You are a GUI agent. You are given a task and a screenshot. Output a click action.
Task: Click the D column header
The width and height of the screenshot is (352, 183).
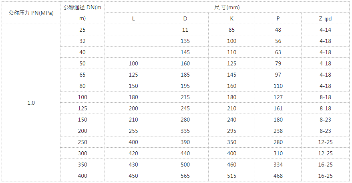click(x=185, y=18)
